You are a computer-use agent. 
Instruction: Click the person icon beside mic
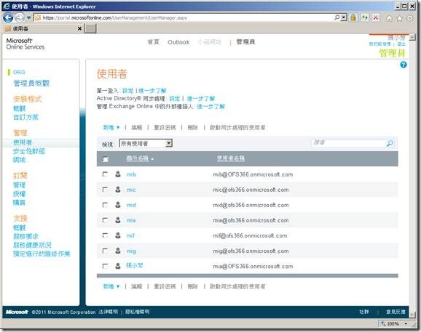pyautogui.click(x=117, y=190)
